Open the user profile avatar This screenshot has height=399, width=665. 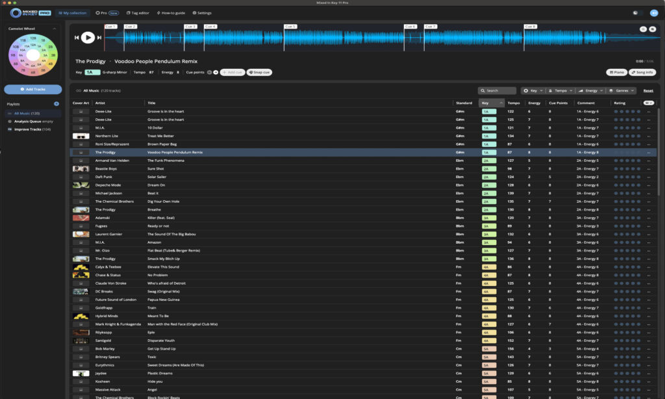coord(655,12)
